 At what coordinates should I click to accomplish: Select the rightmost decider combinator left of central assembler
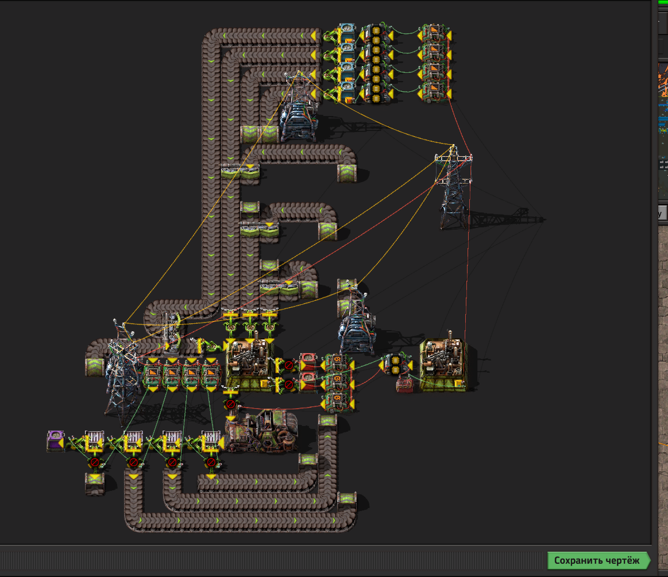pyautogui.click(x=211, y=375)
